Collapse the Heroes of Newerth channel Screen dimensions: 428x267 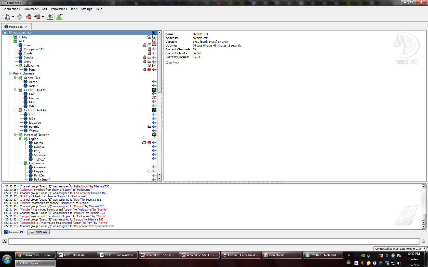(x=15, y=135)
